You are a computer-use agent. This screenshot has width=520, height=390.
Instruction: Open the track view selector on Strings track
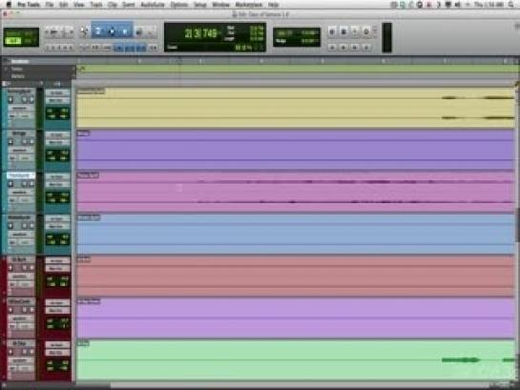tap(19, 150)
